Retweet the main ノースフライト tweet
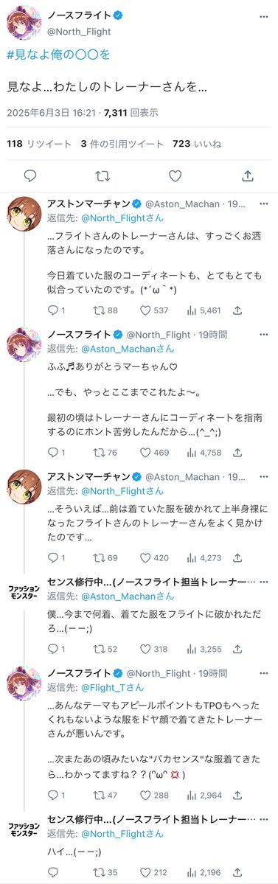The image size is (278, 884). click(102, 176)
